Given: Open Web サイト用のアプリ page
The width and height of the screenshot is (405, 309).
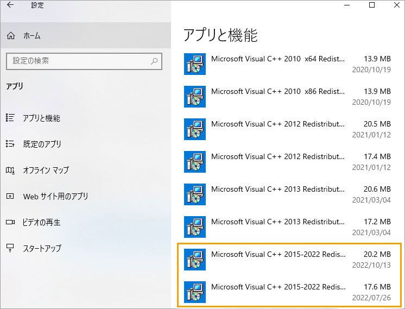Looking at the screenshot, I should 85,197.
